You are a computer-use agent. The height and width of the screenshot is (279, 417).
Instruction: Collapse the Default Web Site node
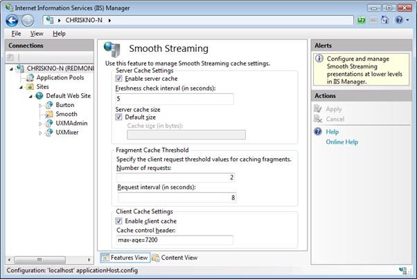30,96
